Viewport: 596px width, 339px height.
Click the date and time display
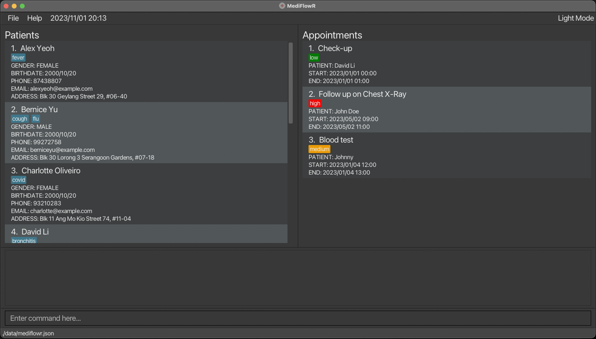pos(79,18)
